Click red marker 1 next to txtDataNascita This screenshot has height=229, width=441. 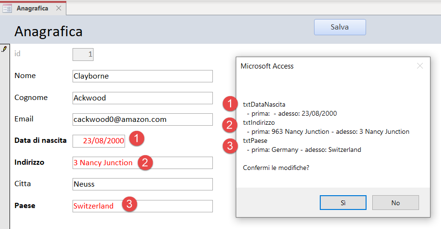click(230, 104)
